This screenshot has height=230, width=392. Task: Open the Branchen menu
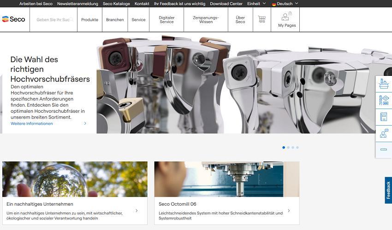point(115,20)
